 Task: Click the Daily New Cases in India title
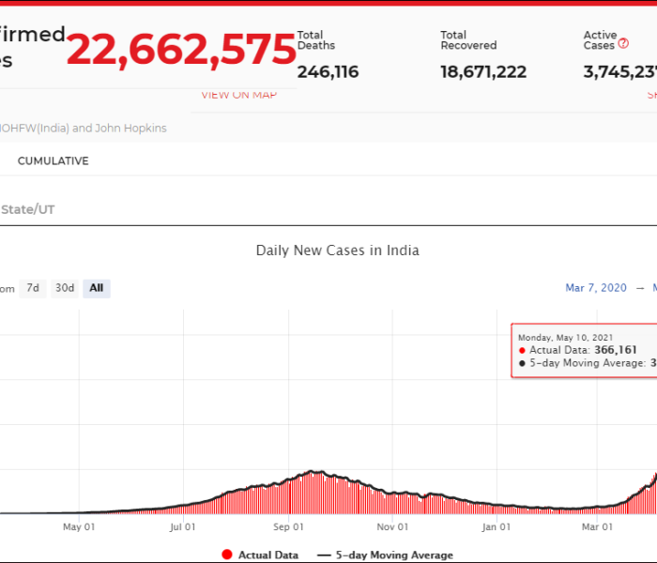[337, 251]
